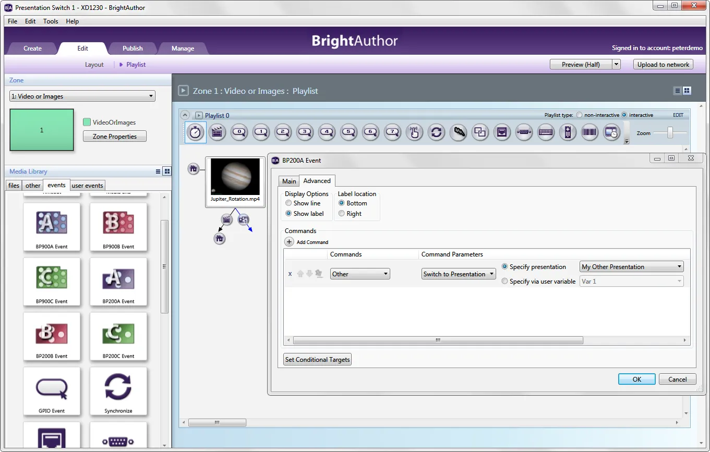Click the BP200A Event tile in Media Library

[x=118, y=282]
